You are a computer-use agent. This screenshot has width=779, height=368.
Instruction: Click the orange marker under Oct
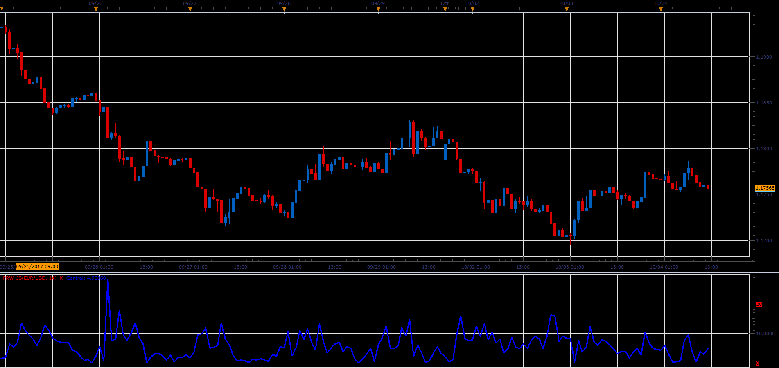click(445, 9)
